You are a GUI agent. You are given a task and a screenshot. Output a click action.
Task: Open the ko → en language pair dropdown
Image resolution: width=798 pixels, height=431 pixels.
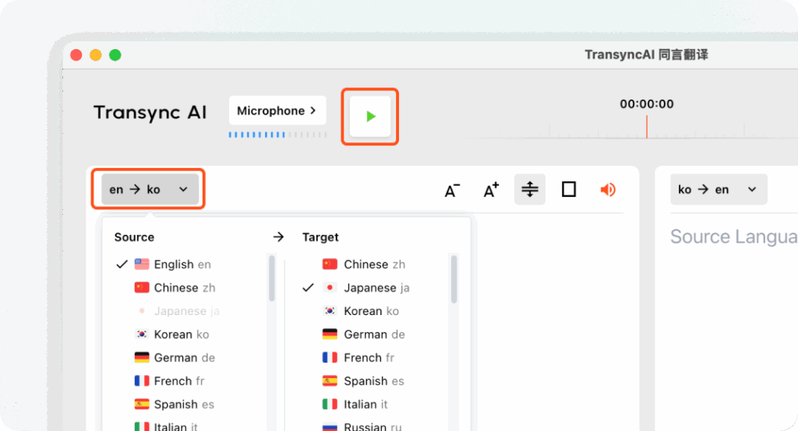click(718, 190)
